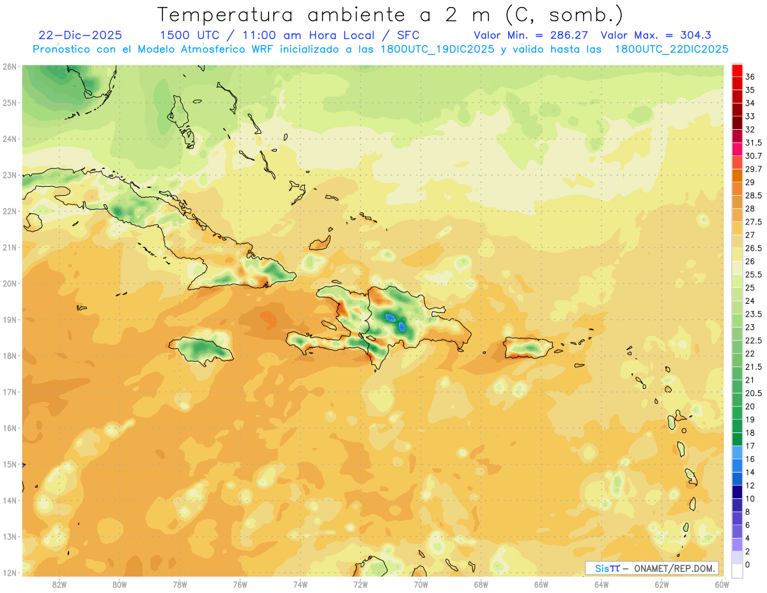Viewport: 767px width, 593px height.
Task: Click the '20.5' color scale value
Action: pyautogui.click(x=754, y=393)
